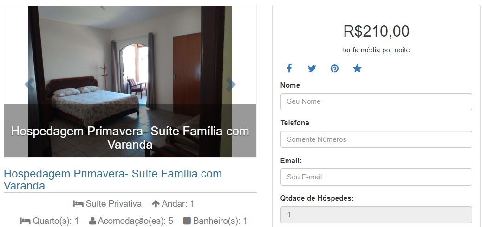The height and width of the screenshot is (227, 482).
Task: Share listing on Twitter icon
Action: [x=312, y=69]
